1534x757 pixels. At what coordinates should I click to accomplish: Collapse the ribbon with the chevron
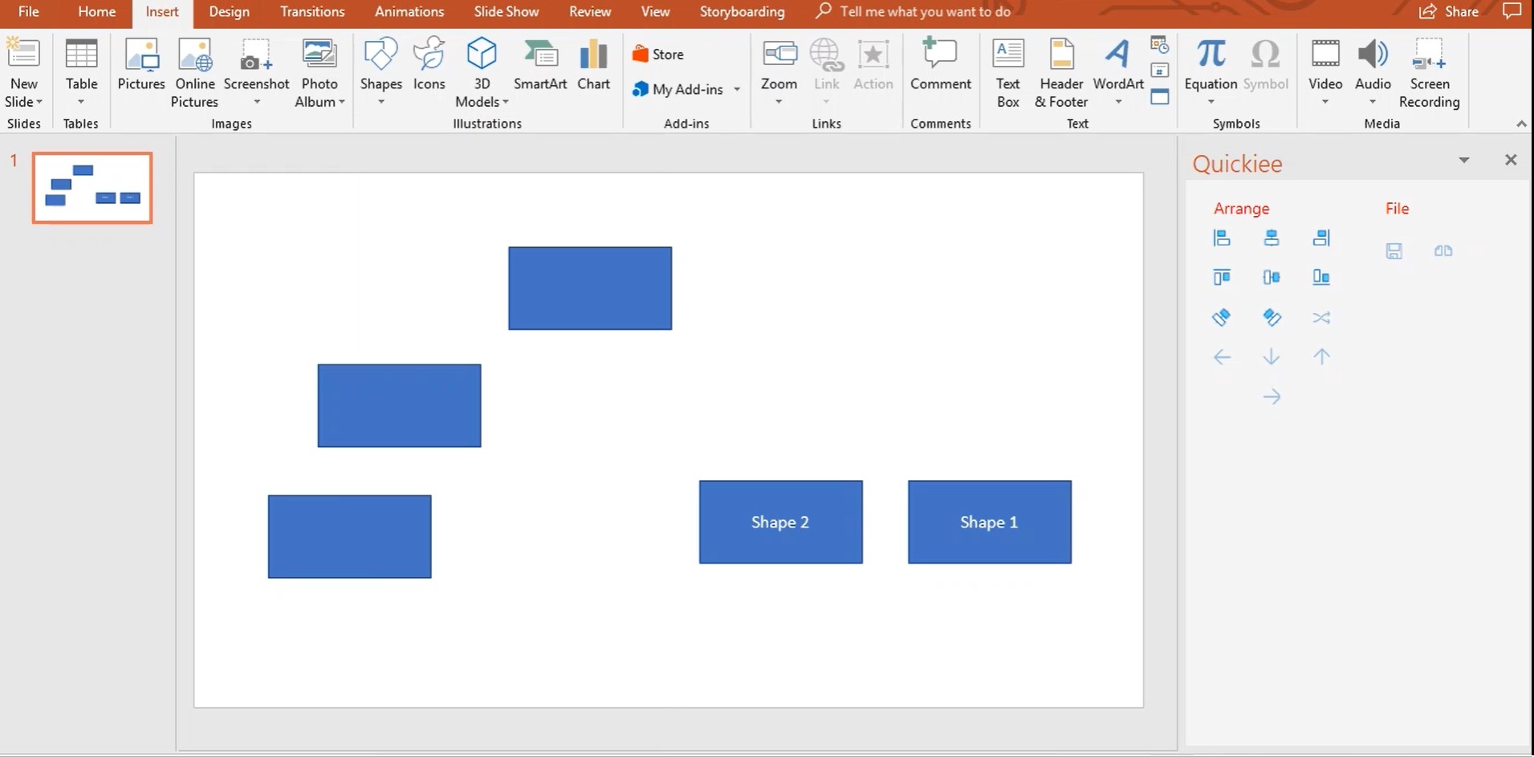pos(1521,124)
